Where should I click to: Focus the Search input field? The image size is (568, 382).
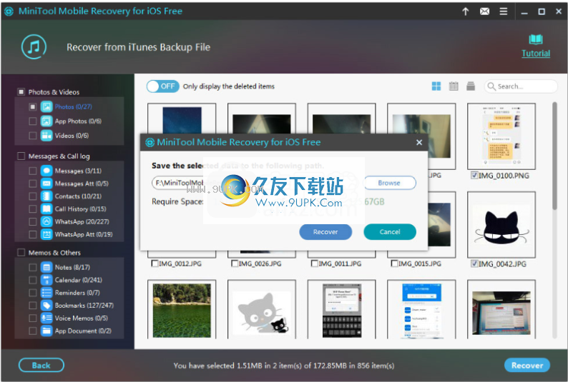[x=521, y=86]
